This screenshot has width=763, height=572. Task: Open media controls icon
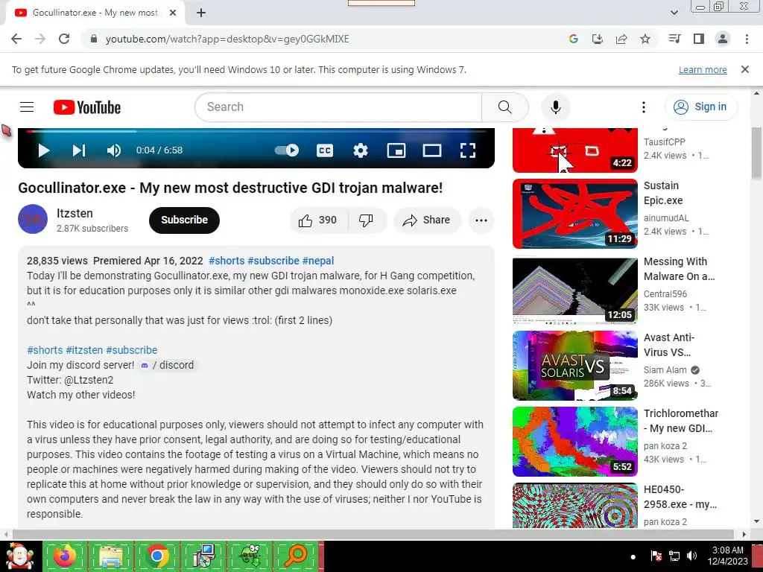[674, 39]
